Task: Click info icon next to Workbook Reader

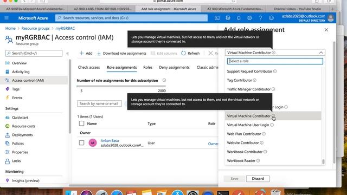Action: tap(258, 161)
